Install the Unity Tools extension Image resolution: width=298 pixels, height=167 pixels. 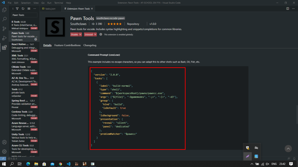[34, 141]
